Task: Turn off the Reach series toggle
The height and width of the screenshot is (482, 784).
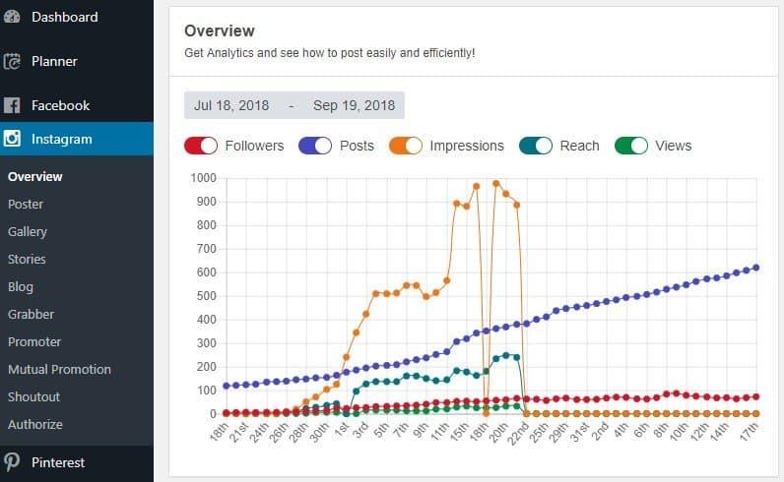Action: coord(536,146)
